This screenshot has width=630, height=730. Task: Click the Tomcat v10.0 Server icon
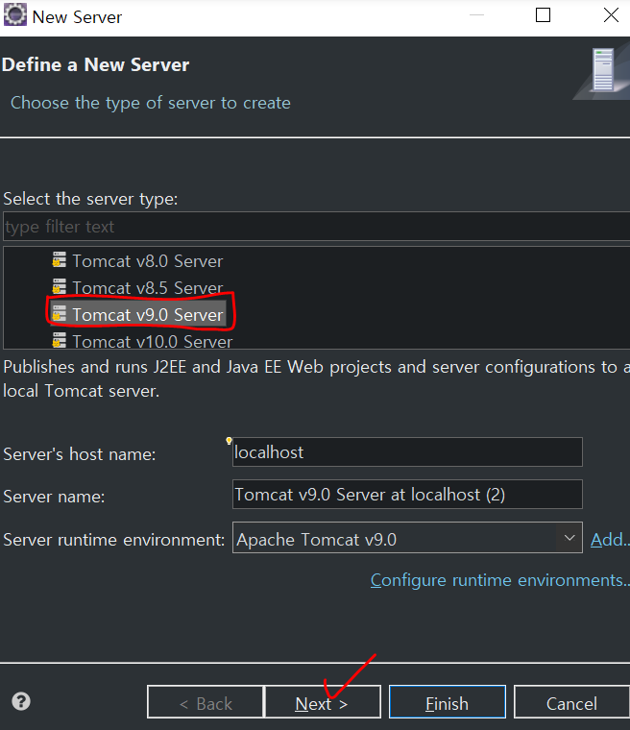(x=59, y=341)
